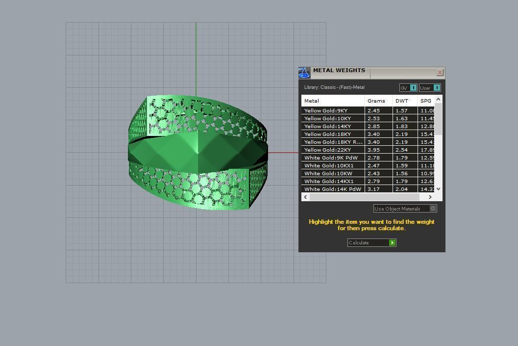Click the SPG column header
518x346 pixels.
[426, 101]
